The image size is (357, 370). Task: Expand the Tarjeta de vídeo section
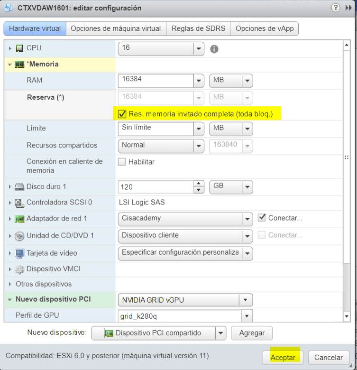click(x=10, y=253)
